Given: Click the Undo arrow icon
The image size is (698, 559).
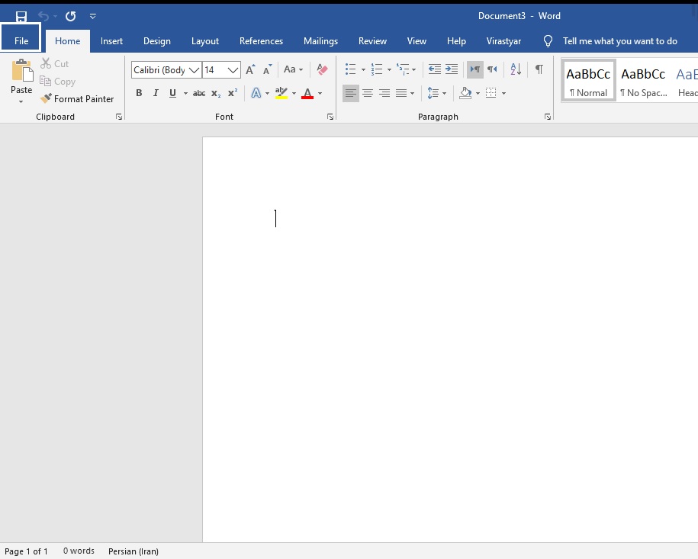Looking at the screenshot, I should pyautogui.click(x=43, y=17).
